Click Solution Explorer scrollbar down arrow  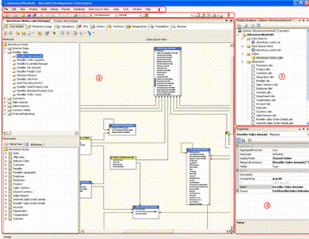point(308,123)
